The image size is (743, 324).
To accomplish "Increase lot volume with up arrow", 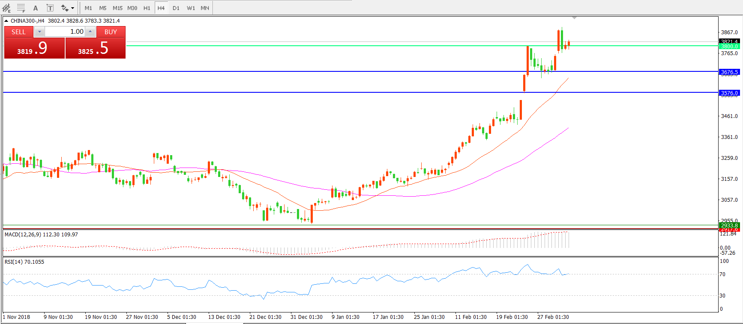I will coord(90,32).
